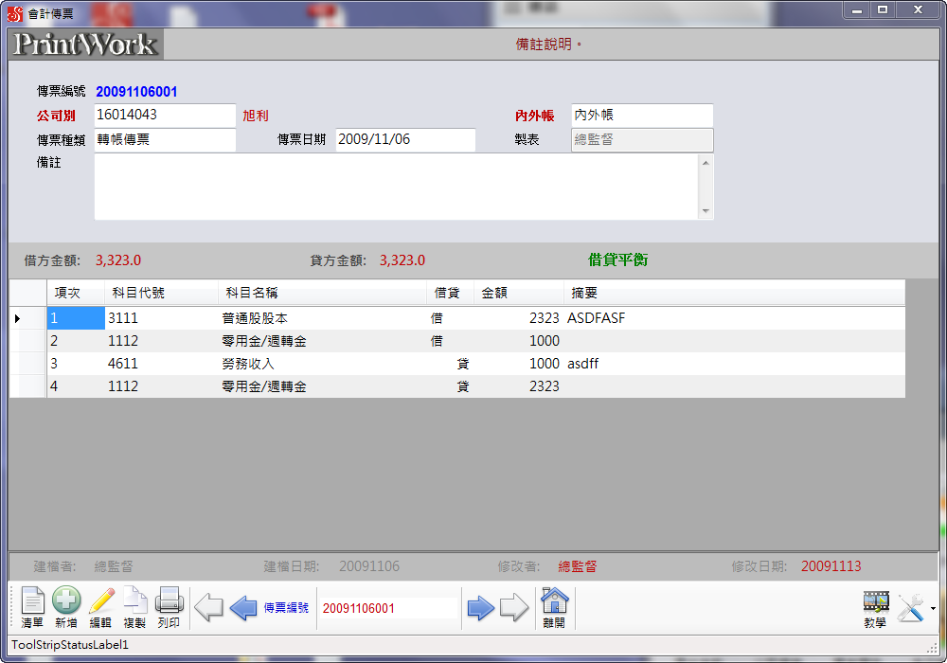Go to previous voucher with blue left arrow

pos(243,607)
